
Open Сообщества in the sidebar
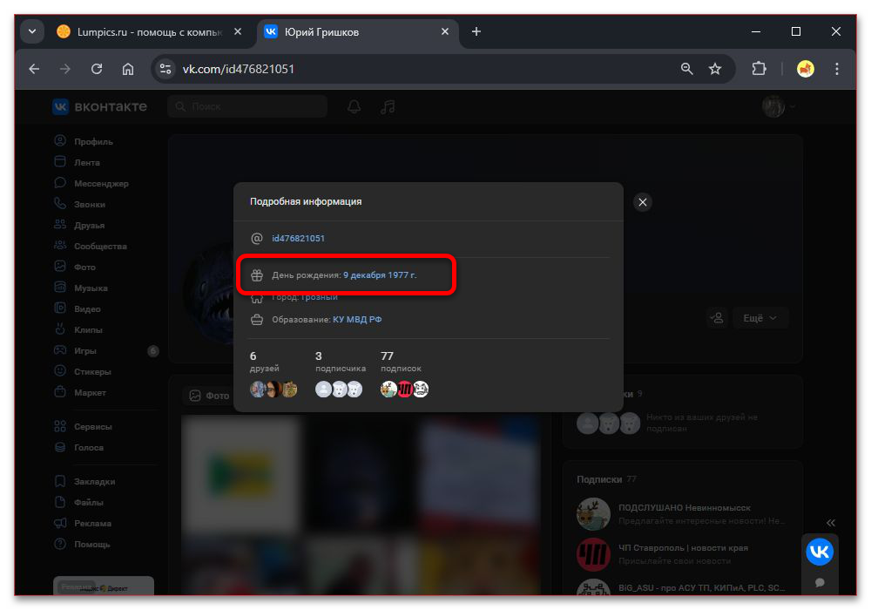pos(100,246)
